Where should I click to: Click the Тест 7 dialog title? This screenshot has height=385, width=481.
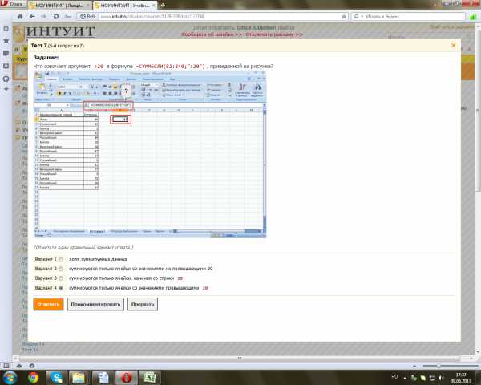[58, 46]
